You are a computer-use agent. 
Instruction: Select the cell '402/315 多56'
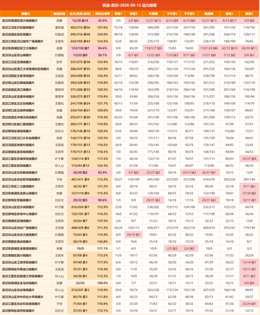80,28
